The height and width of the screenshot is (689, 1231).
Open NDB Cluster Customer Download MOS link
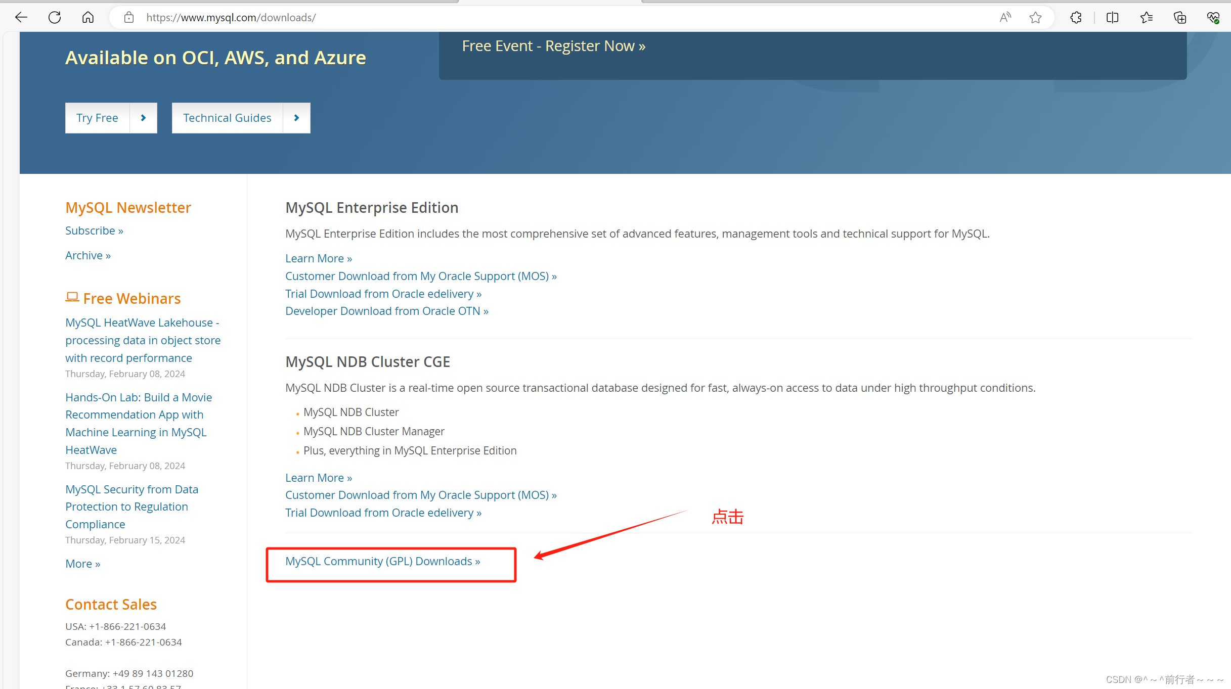[421, 495]
